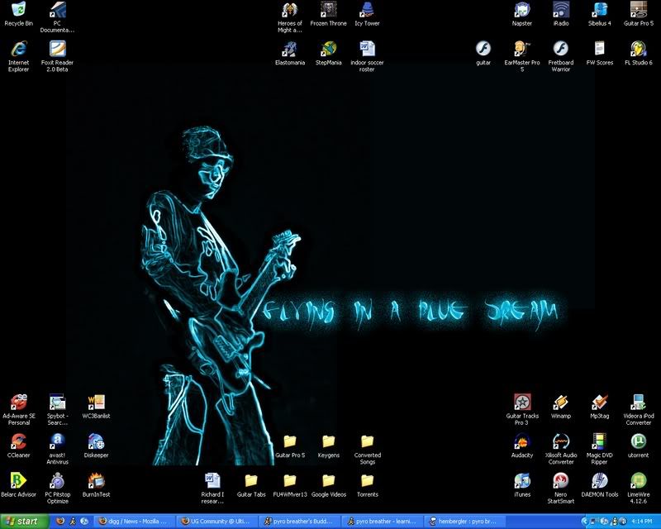Click Guitar Tracks Pro 3 icon
The image size is (661, 529).
(522, 403)
